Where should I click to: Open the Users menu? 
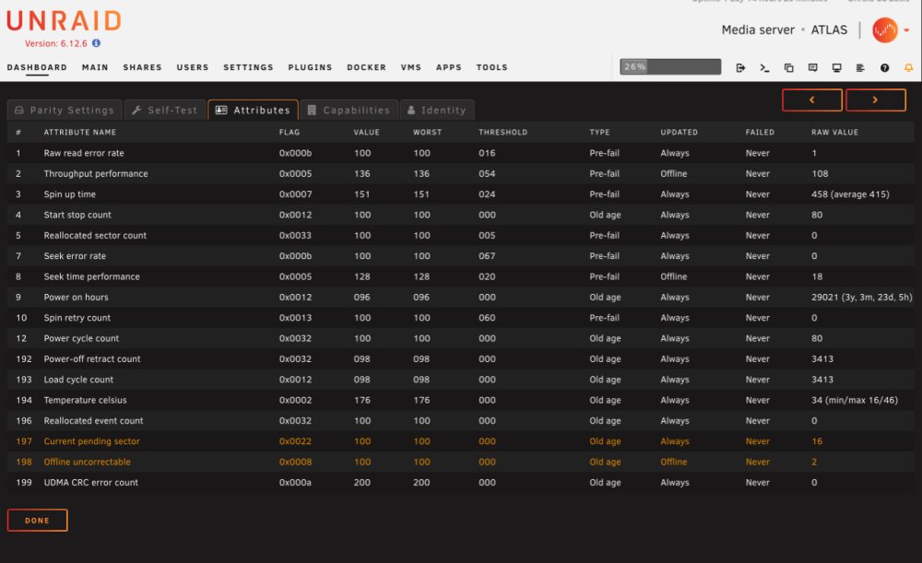[x=193, y=67]
